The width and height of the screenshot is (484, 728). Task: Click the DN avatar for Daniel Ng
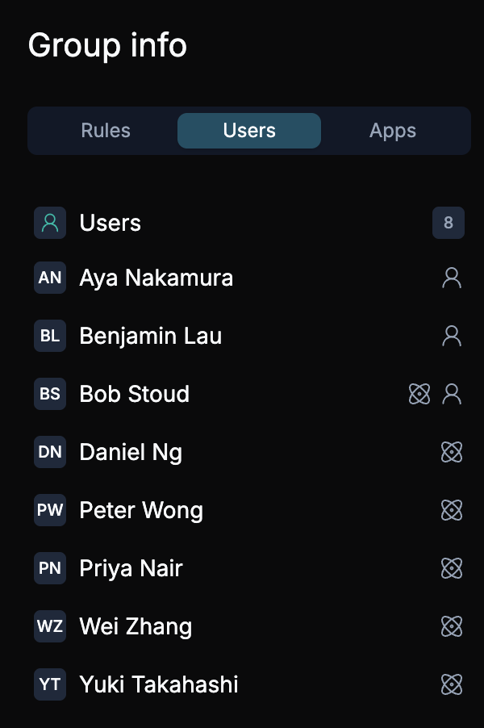50,452
